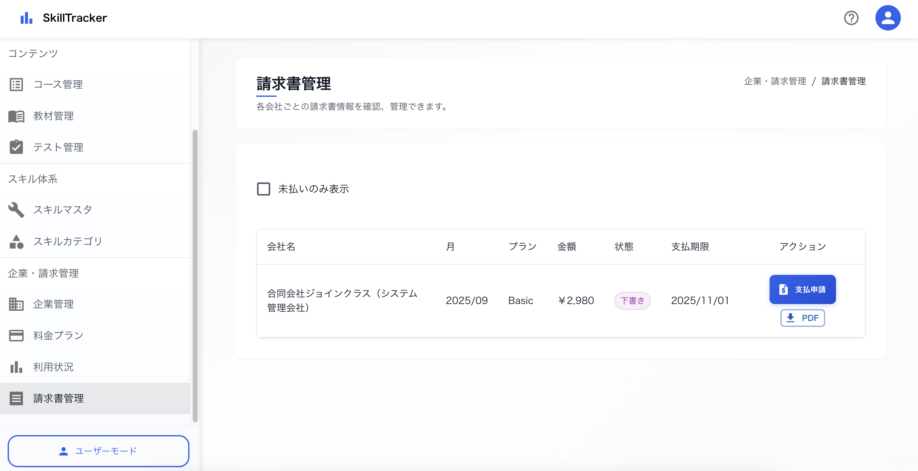Open the user profile avatar
This screenshot has width=918, height=471.
[x=888, y=17]
